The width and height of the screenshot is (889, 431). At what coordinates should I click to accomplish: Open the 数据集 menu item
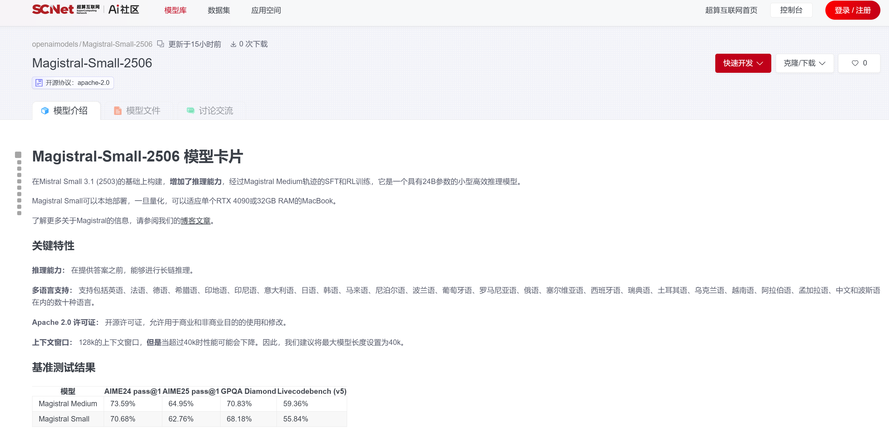[x=219, y=10]
